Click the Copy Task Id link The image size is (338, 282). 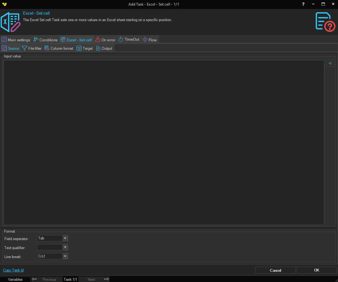pyautogui.click(x=13, y=270)
